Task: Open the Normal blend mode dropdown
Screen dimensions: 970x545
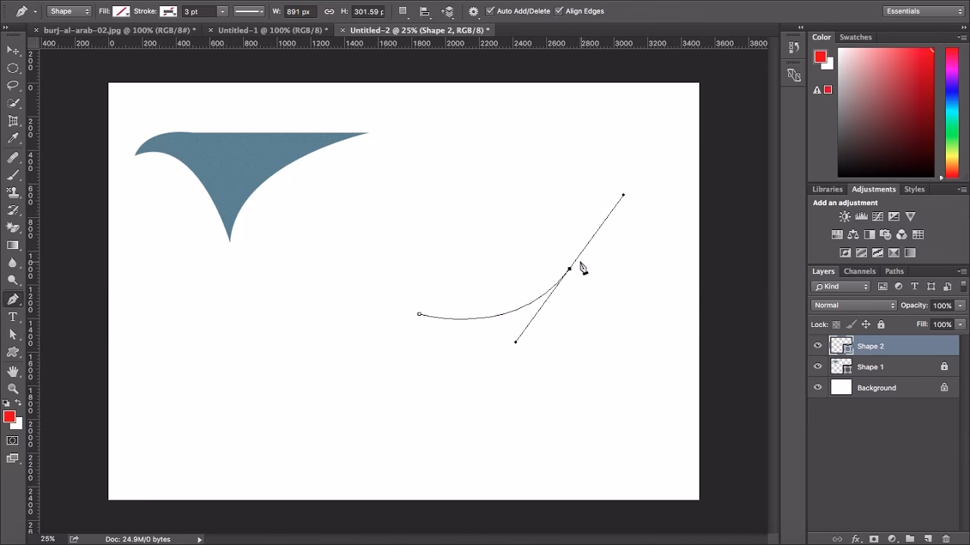Action: (853, 305)
